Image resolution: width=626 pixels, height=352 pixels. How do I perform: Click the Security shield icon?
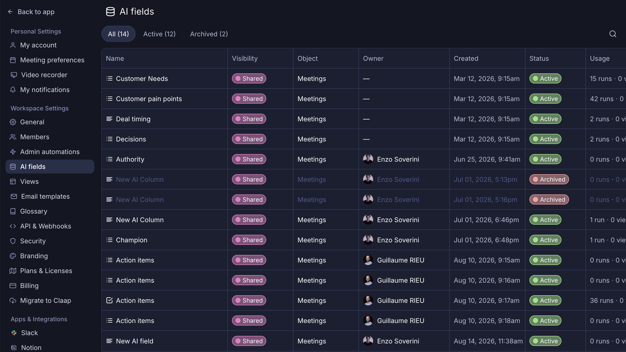(x=13, y=241)
